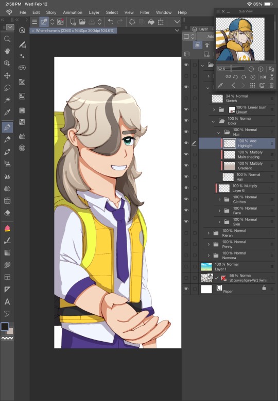Open the Filter menu
The image size is (278, 401).
(145, 12)
